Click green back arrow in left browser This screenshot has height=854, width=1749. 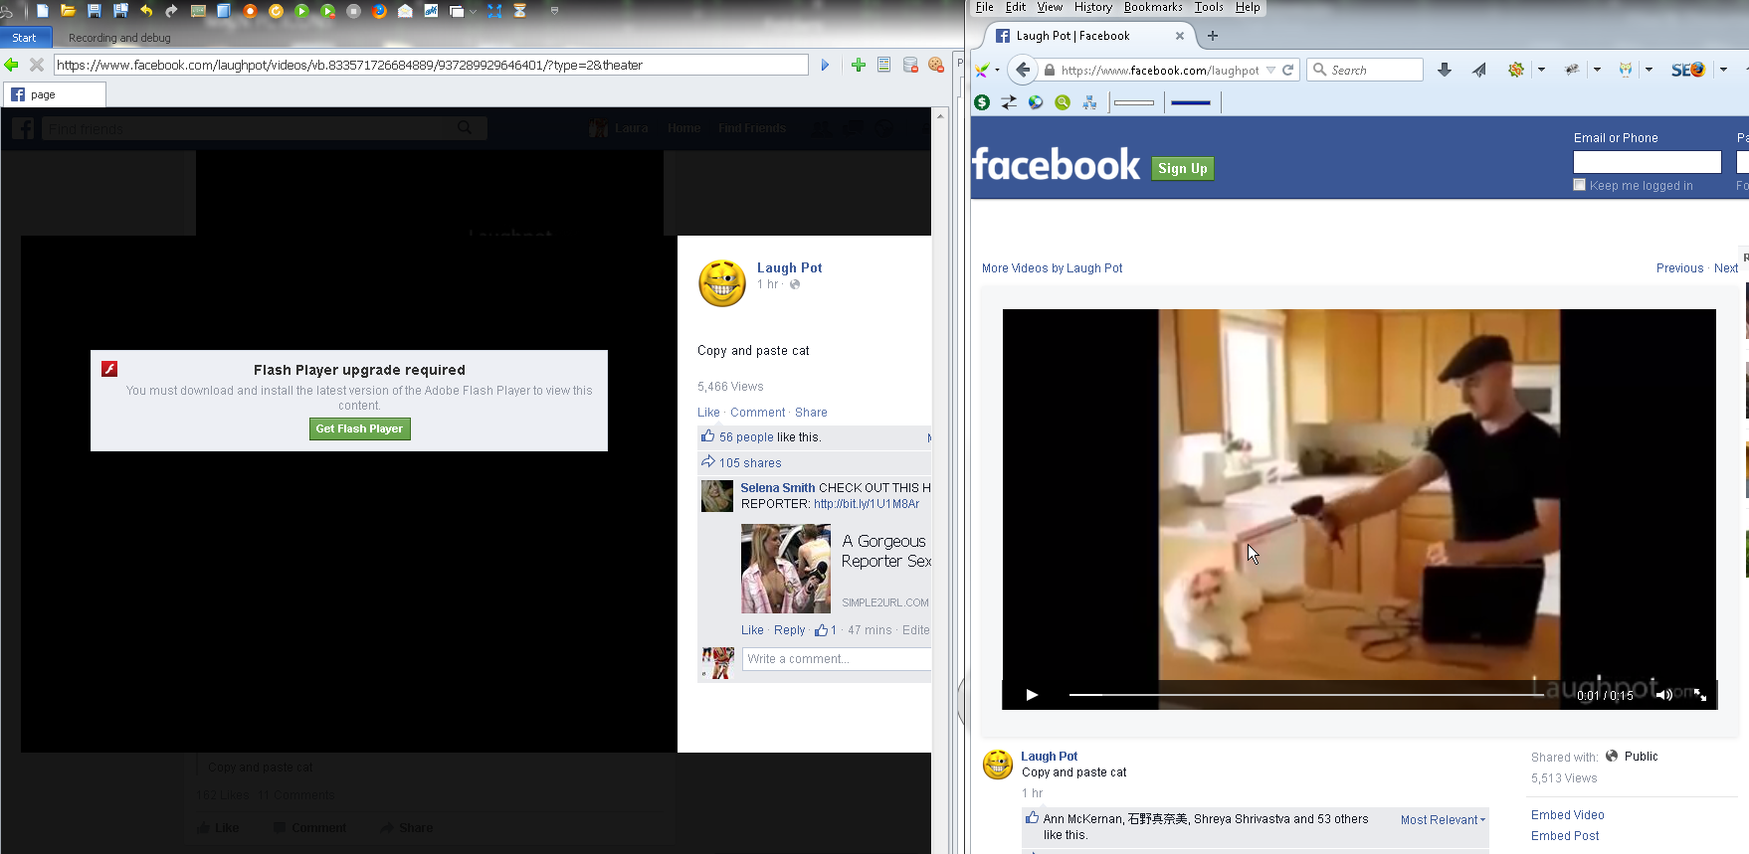(11, 65)
